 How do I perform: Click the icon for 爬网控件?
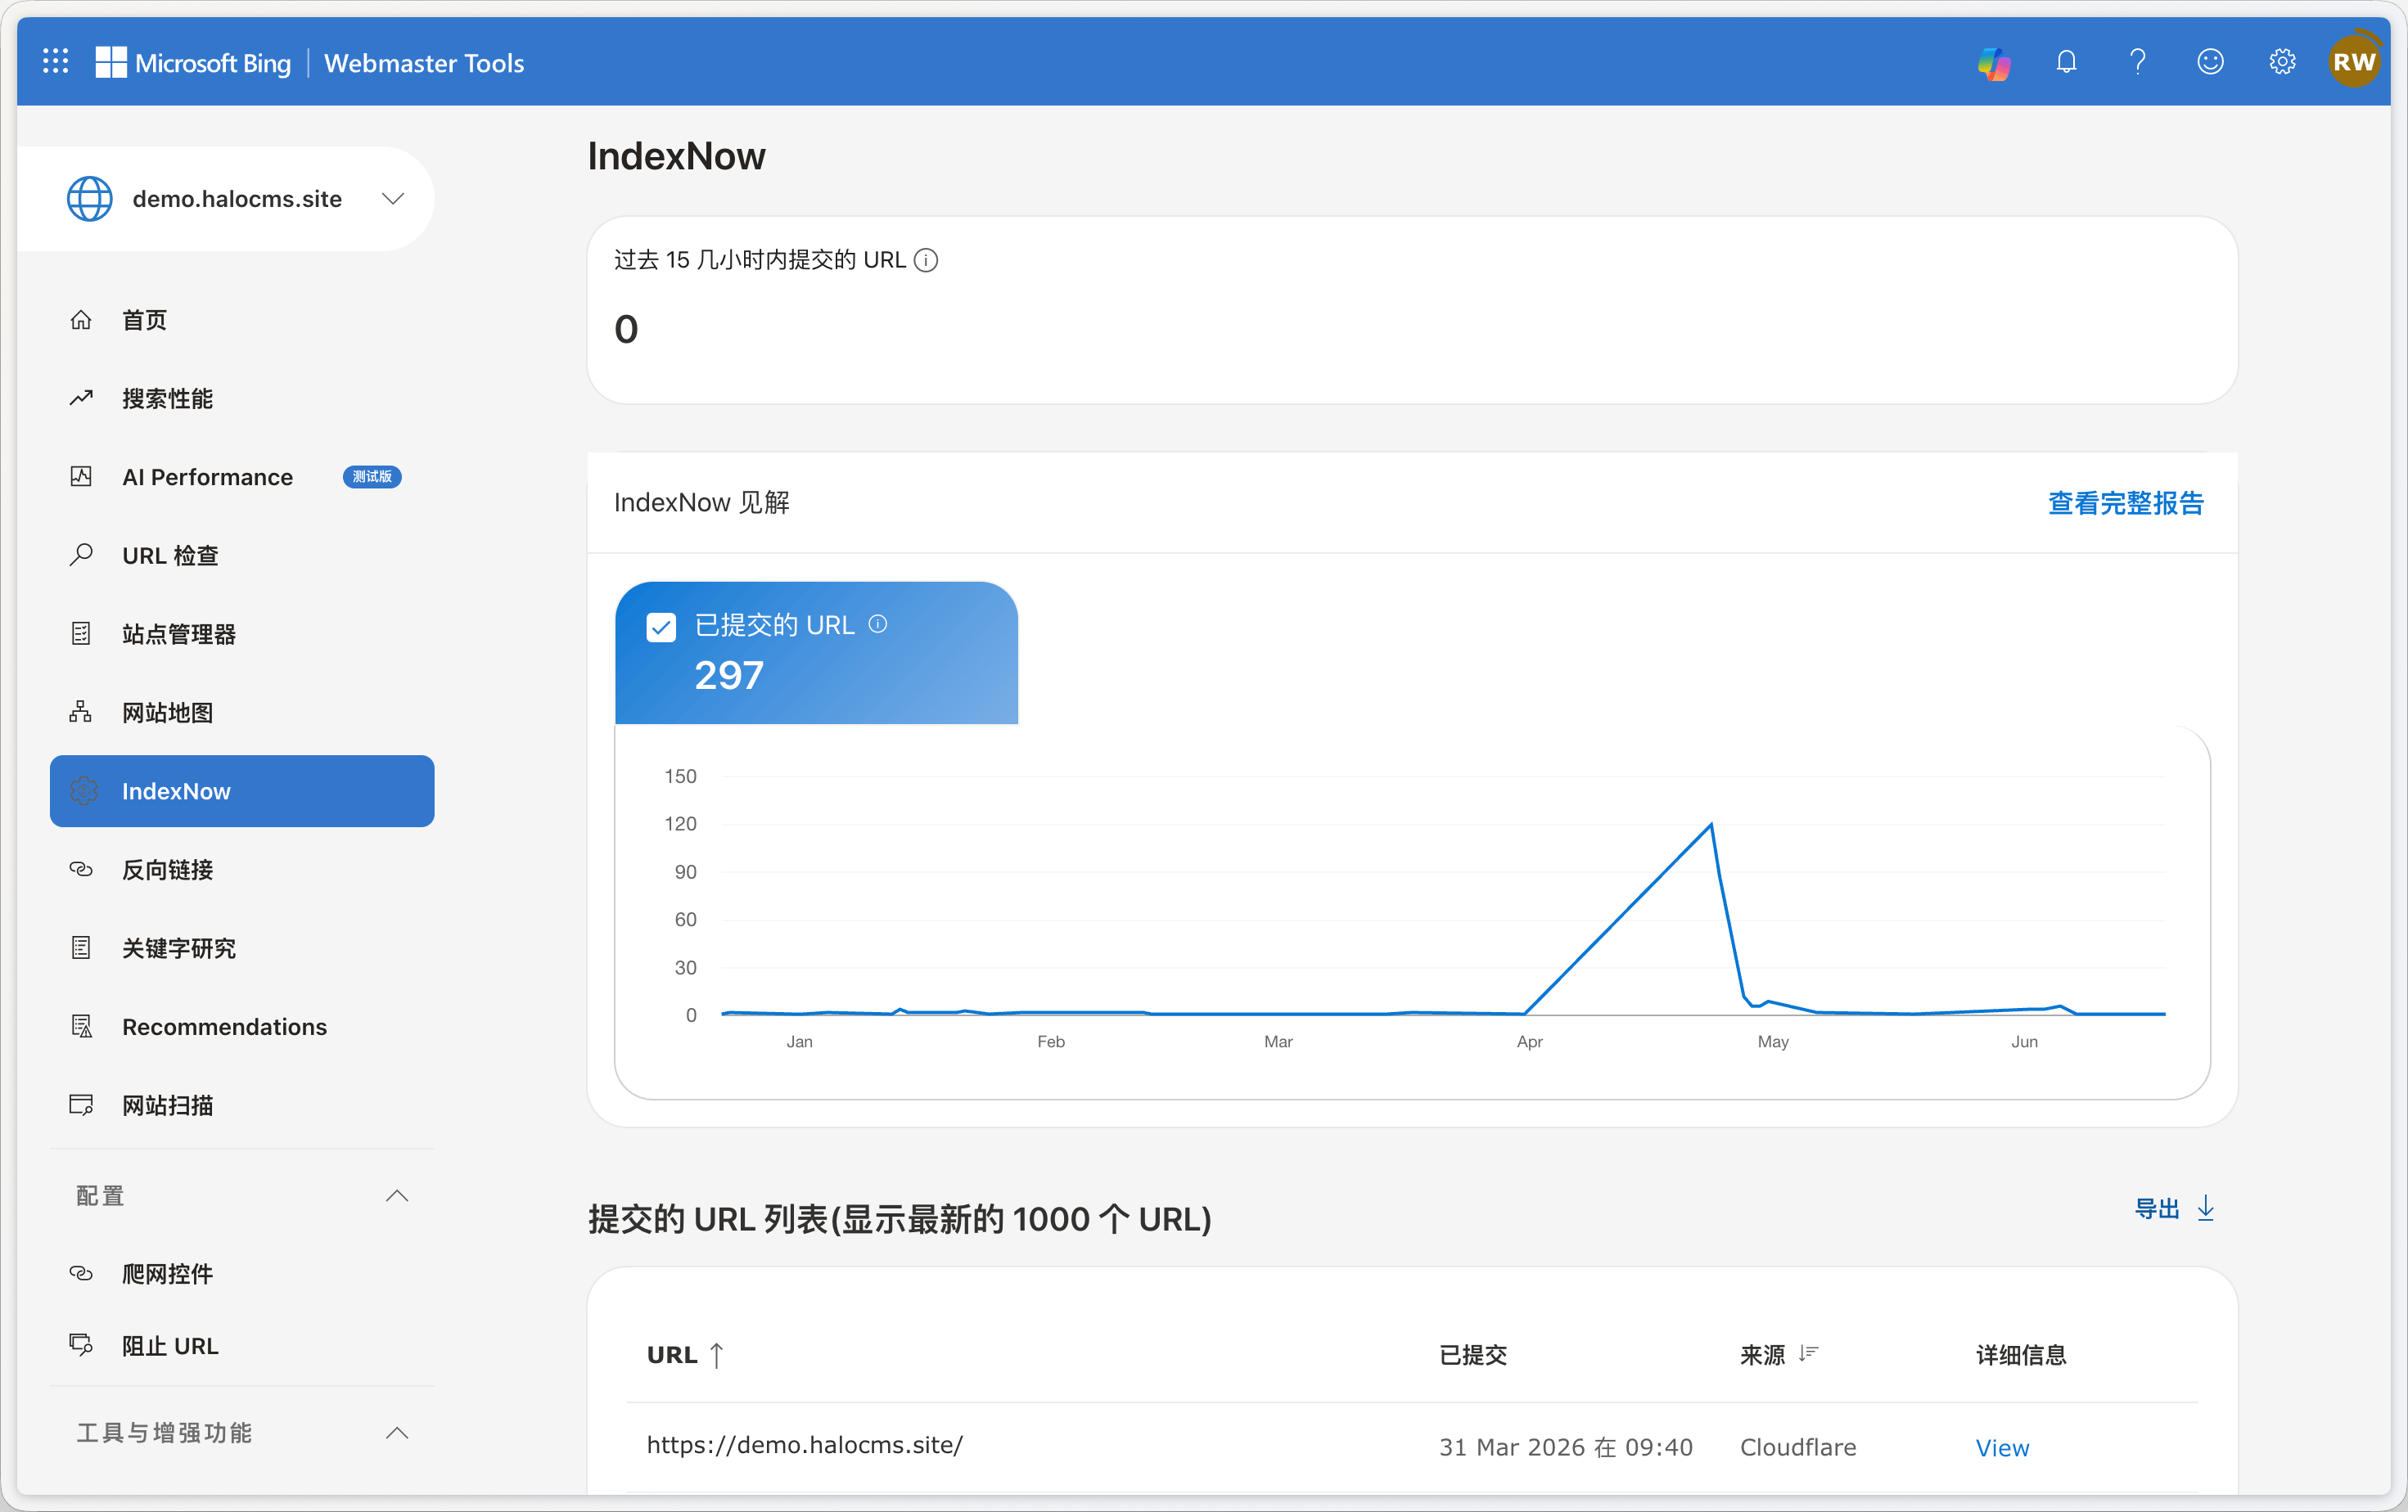coord(81,1273)
